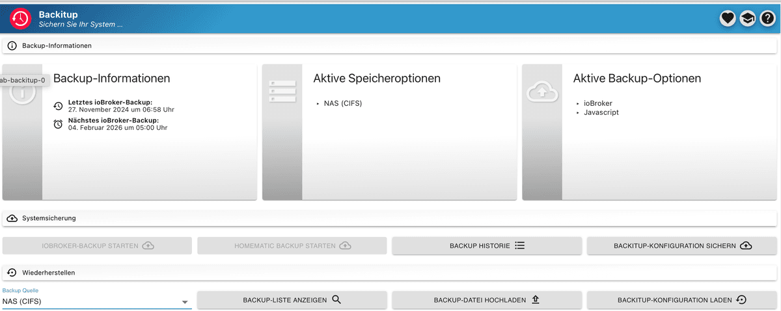781x311 pixels.
Task: Toggle the Wiederherstellen section header
Action: click(389, 273)
